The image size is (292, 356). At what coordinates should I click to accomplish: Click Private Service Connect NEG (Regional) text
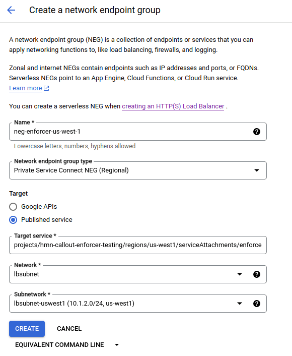pyautogui.click(x=71, y=170)
